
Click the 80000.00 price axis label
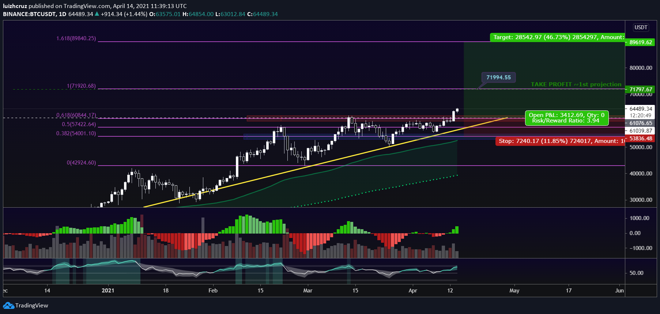click(x=641, y=68)
